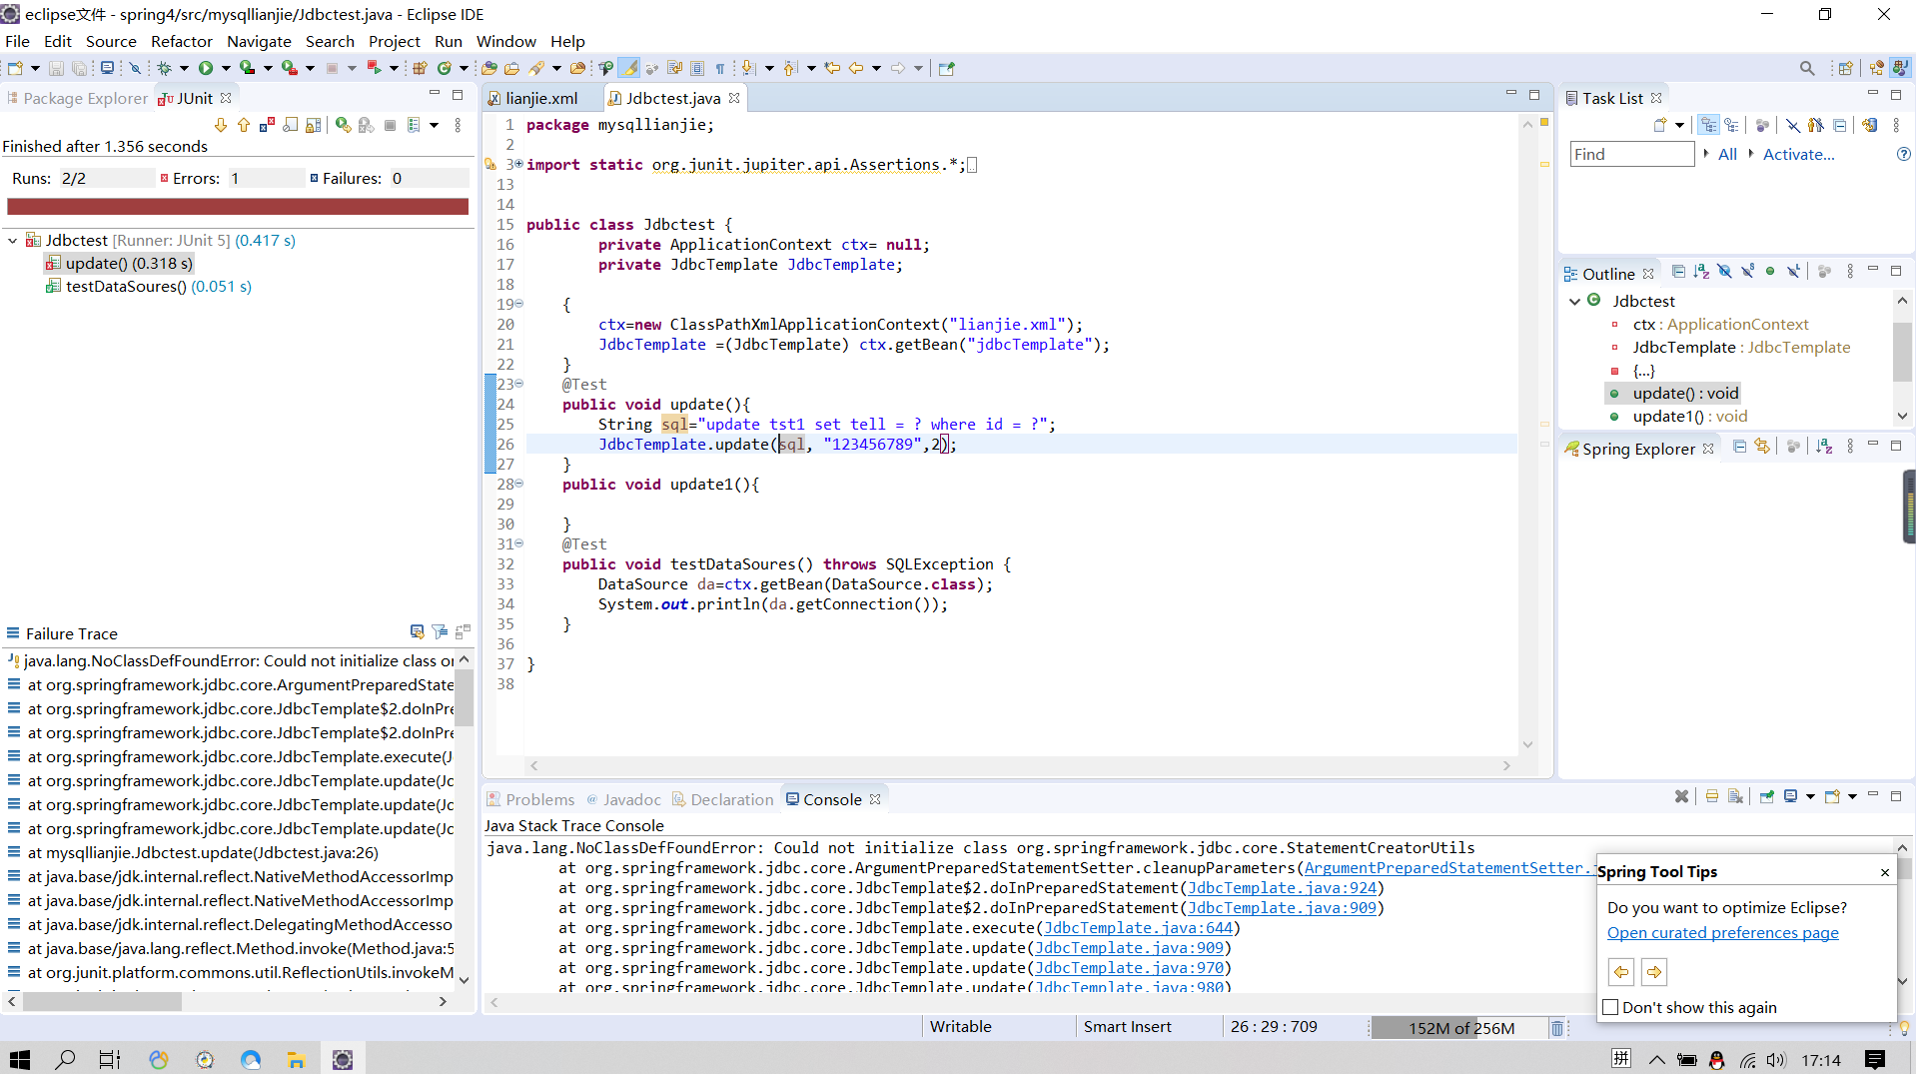Image resolution: width=1916 pixels, height=1074 pixels.
Task: Collapse Jdbctest class in Outline
Action: pos(1575,301)
